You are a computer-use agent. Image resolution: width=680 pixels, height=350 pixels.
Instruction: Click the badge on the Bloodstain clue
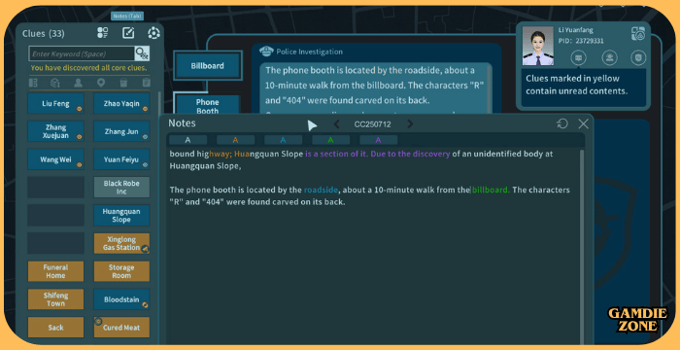pyautogui.click(x=146, y=305)
